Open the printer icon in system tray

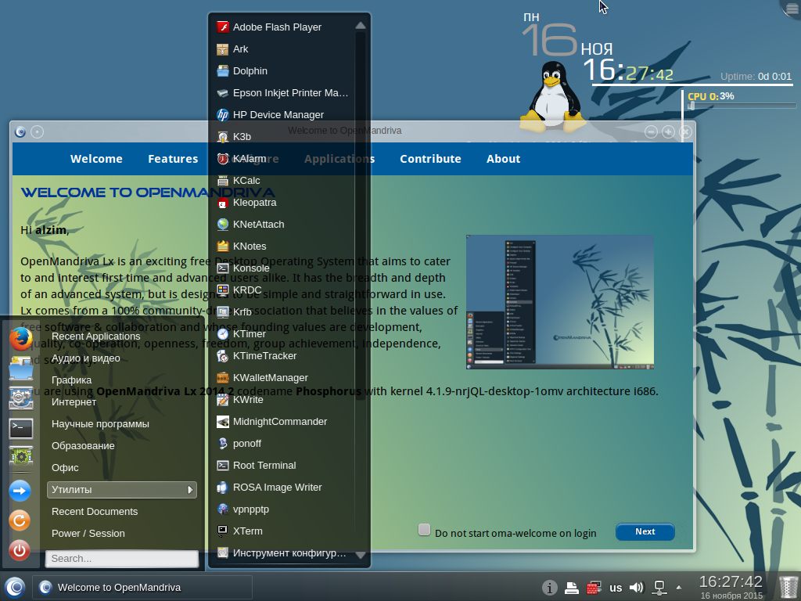(572, 587)
